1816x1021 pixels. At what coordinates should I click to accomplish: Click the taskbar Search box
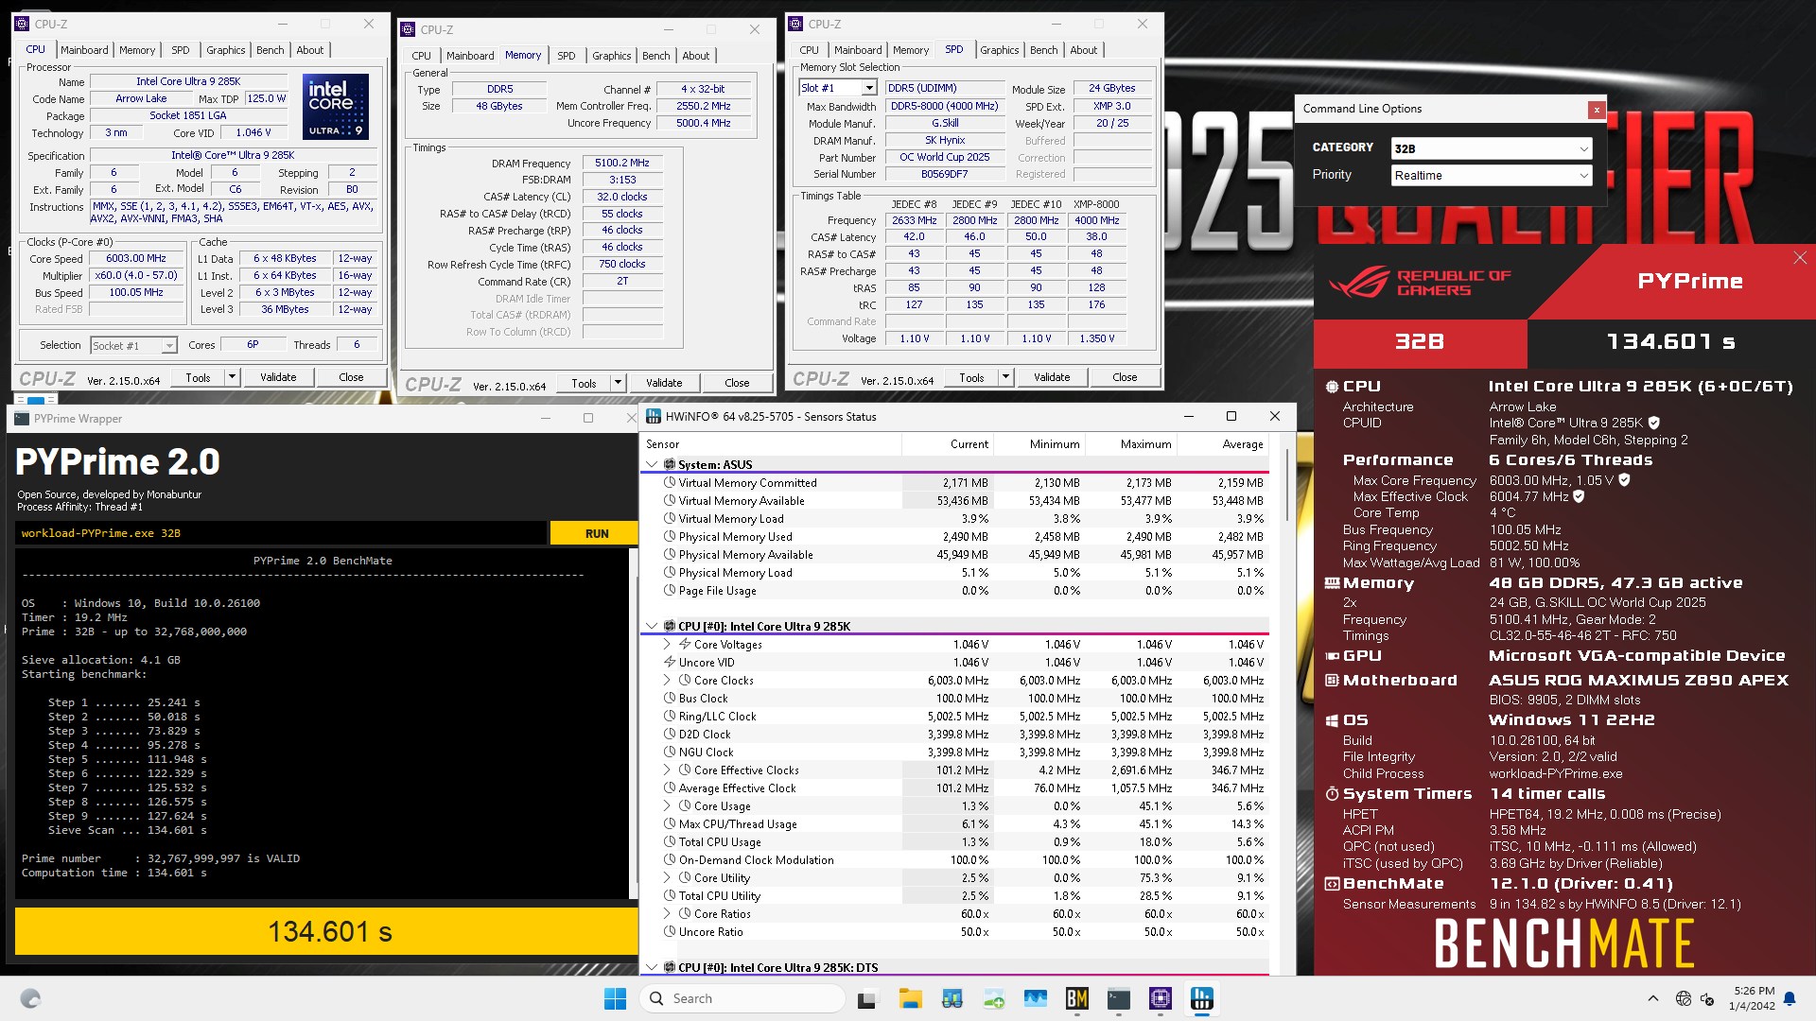(x=742, y=998)
